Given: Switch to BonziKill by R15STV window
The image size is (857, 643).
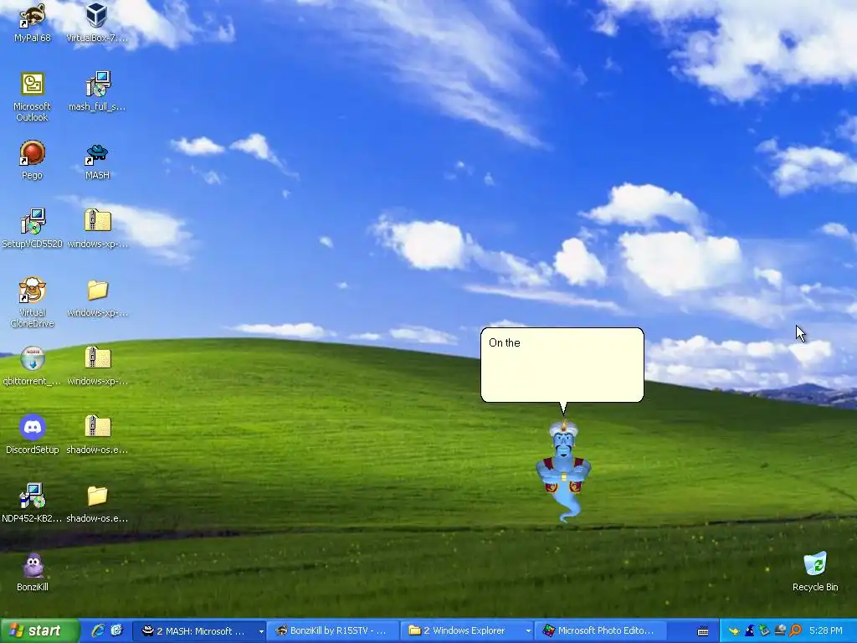Looking at the screenshot, I should [333, 630].
